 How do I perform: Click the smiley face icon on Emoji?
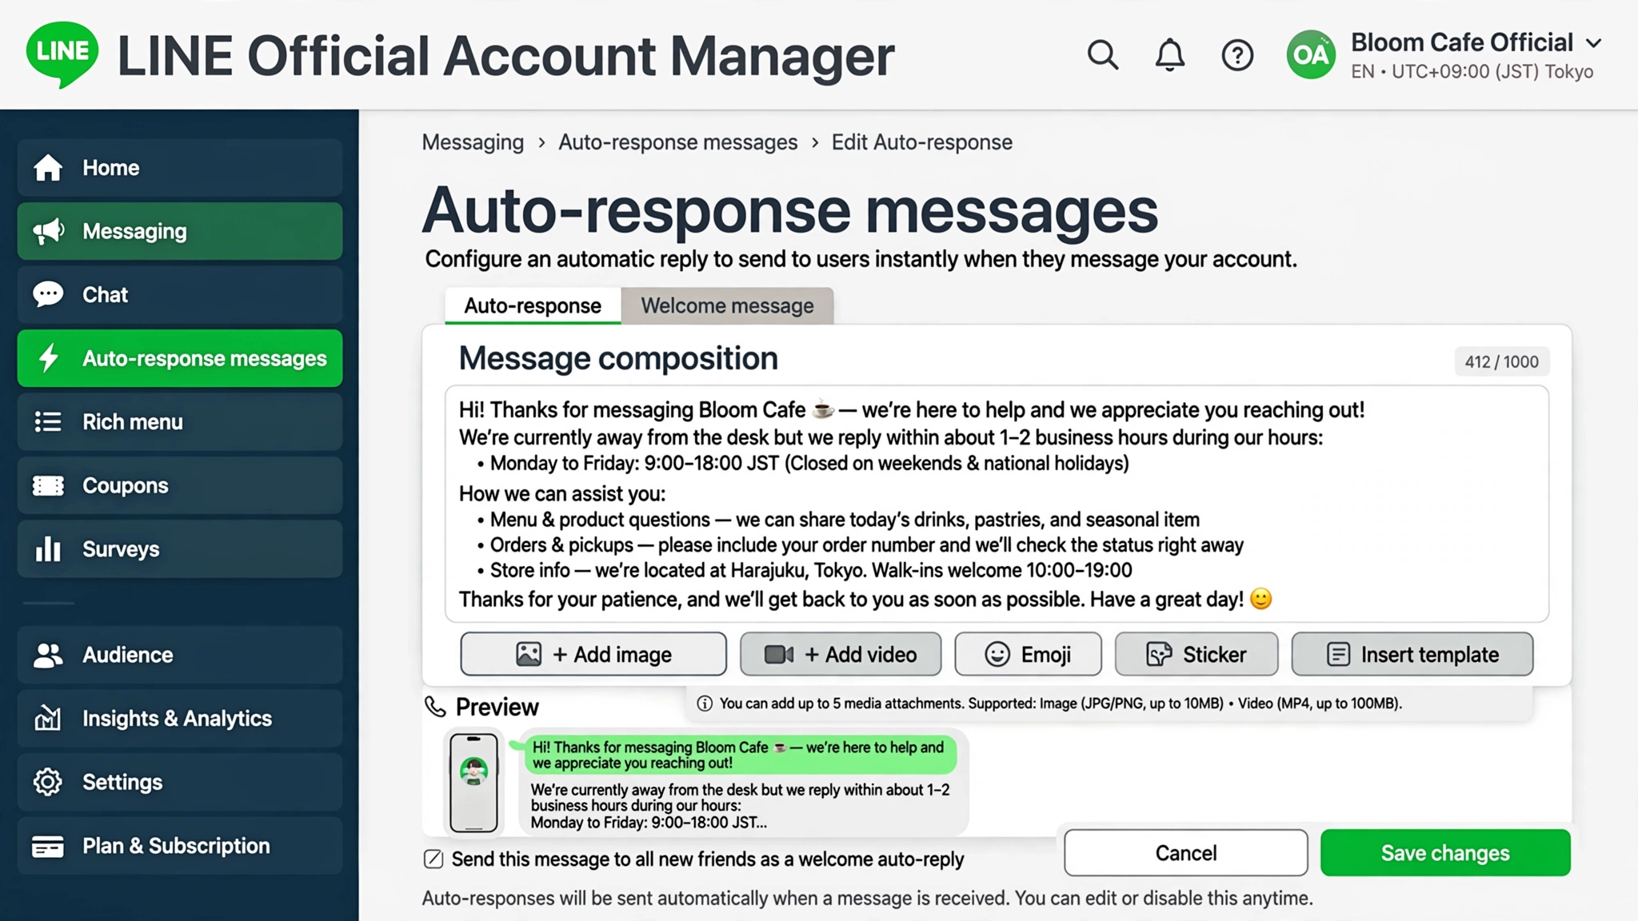pyautogui.click(x=997, y=655)
